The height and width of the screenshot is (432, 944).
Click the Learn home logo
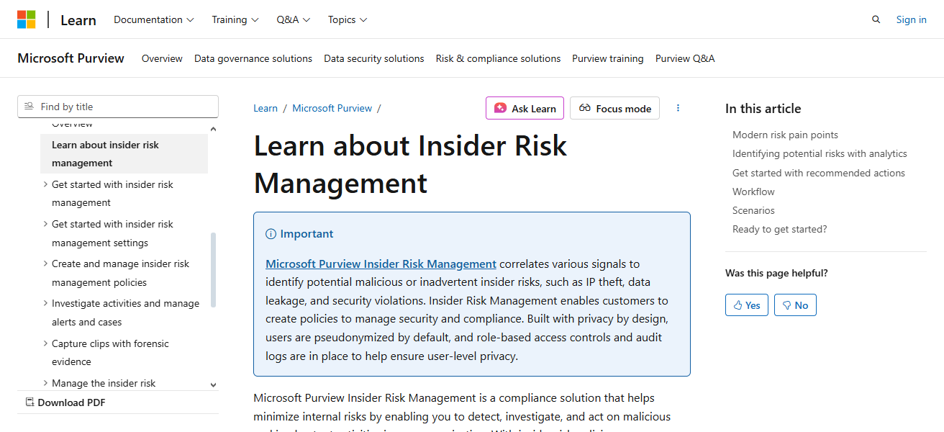tap(78, 19)
